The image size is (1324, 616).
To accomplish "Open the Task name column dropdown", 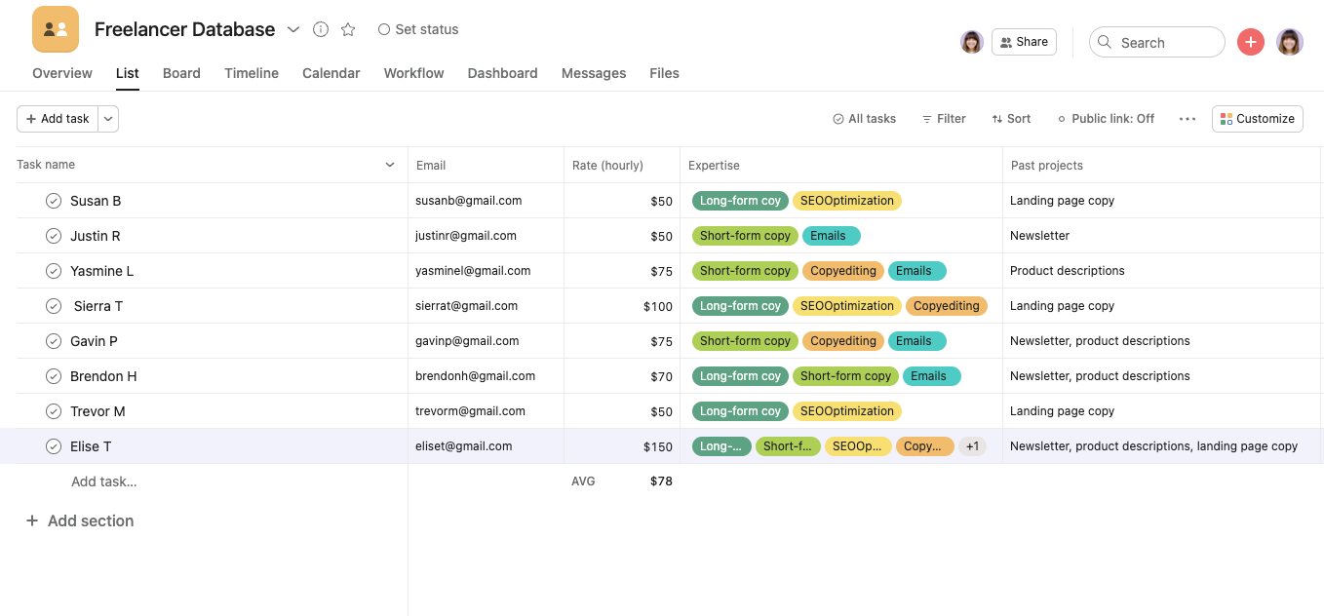I will point(389,165).
